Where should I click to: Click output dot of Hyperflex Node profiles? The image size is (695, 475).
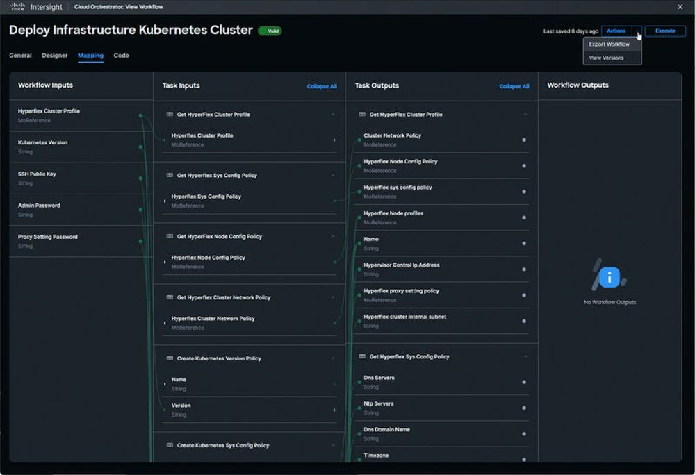[524, 218]
